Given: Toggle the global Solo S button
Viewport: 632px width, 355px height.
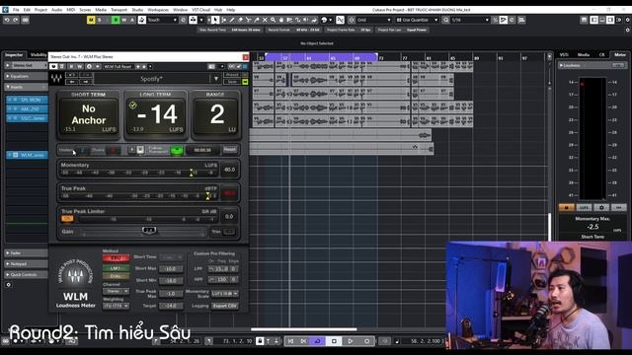Looking at the screenshot, I should pos(99,20).
